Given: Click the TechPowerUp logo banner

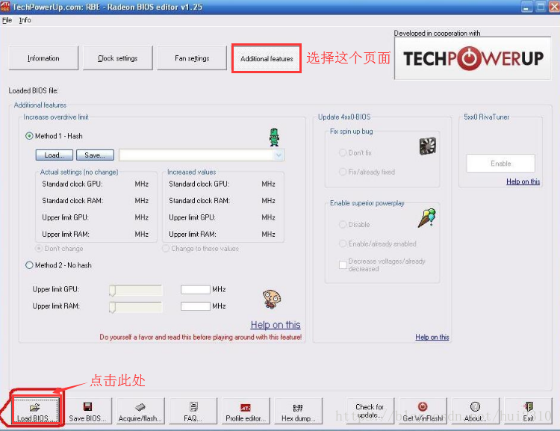Looking at the screenshot, I should coord(473,58).
